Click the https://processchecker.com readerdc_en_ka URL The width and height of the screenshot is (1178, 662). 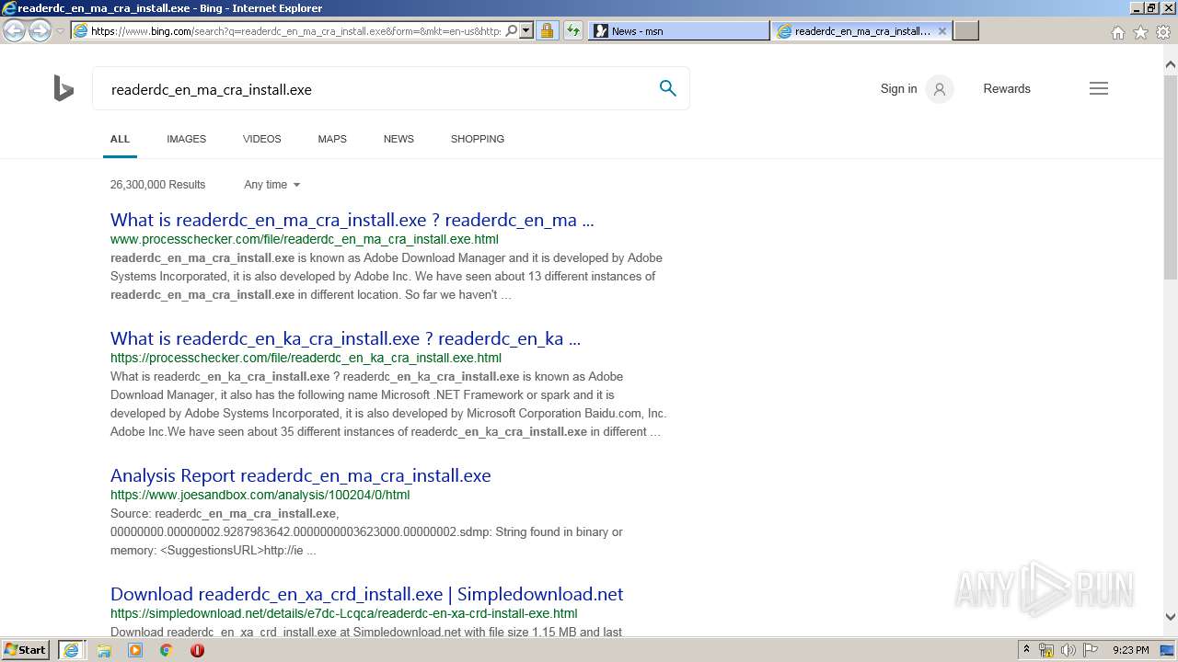(306, 358)
